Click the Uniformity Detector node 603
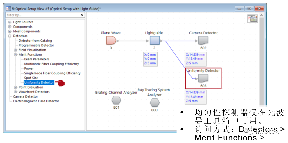288x143 pixels. (203, 78)
